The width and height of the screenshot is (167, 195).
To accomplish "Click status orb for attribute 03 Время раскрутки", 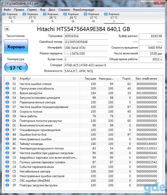I will (7, 93).
